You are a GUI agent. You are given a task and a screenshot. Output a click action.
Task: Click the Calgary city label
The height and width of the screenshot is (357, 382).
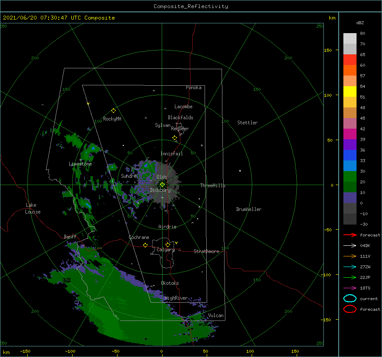coord(166,250)
